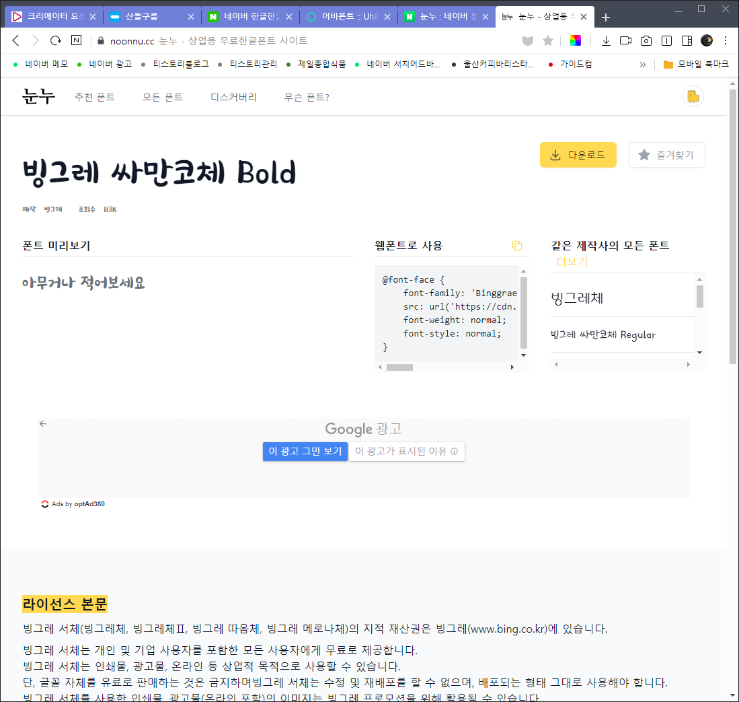Screen dimensions: 739x702
Task: Open downloads via the download arrow icon
Action: [x=606, y=41]
